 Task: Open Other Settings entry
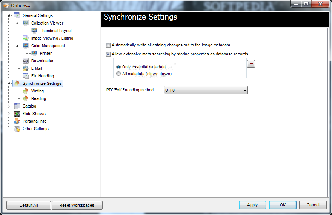click(x=35, y=129)
